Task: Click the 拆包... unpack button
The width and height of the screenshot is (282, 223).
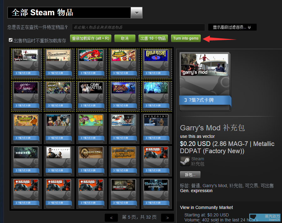Action: click(190, 175)
